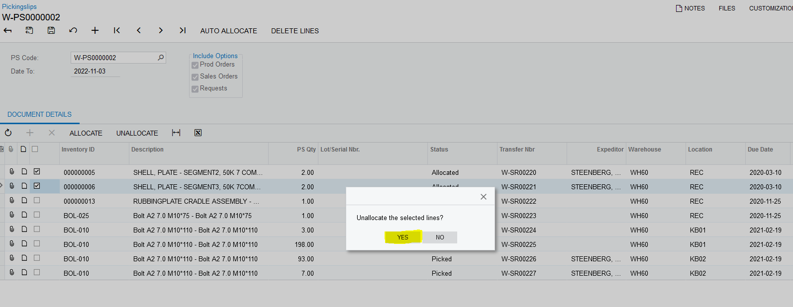Toggle the select-all checkbox in grid header

(35, 149)
